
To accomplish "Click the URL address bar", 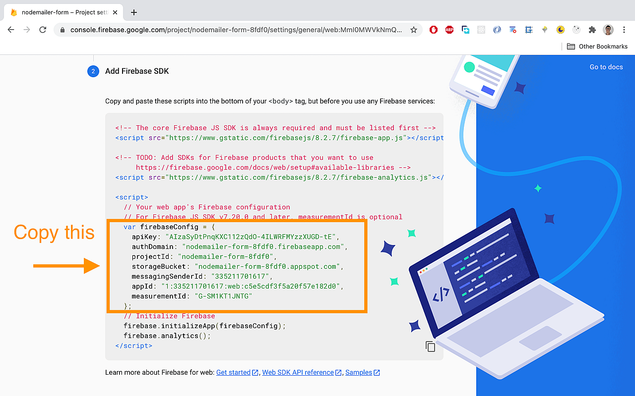I will pyautogui.click(x=236, y=30).
